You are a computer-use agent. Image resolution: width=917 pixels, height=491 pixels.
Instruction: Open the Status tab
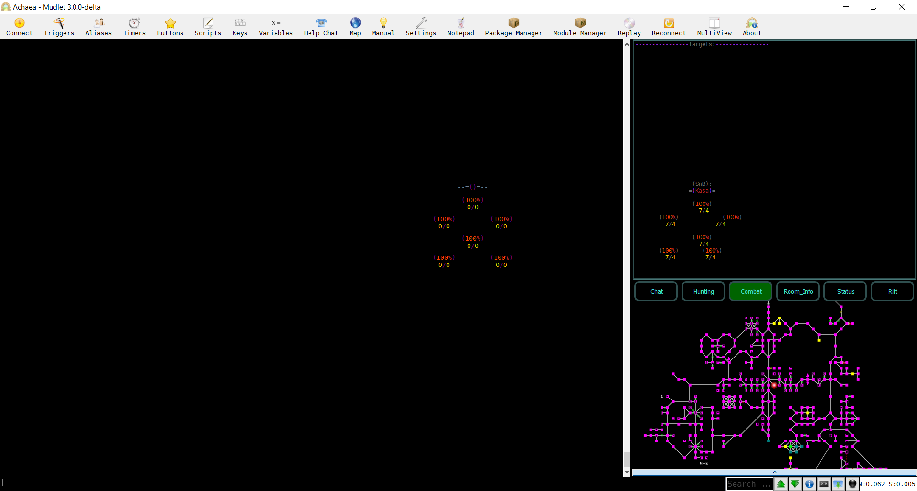click(845, 291)
